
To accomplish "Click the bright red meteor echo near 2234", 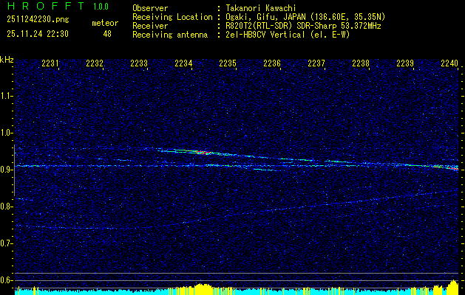I will 203,153.
